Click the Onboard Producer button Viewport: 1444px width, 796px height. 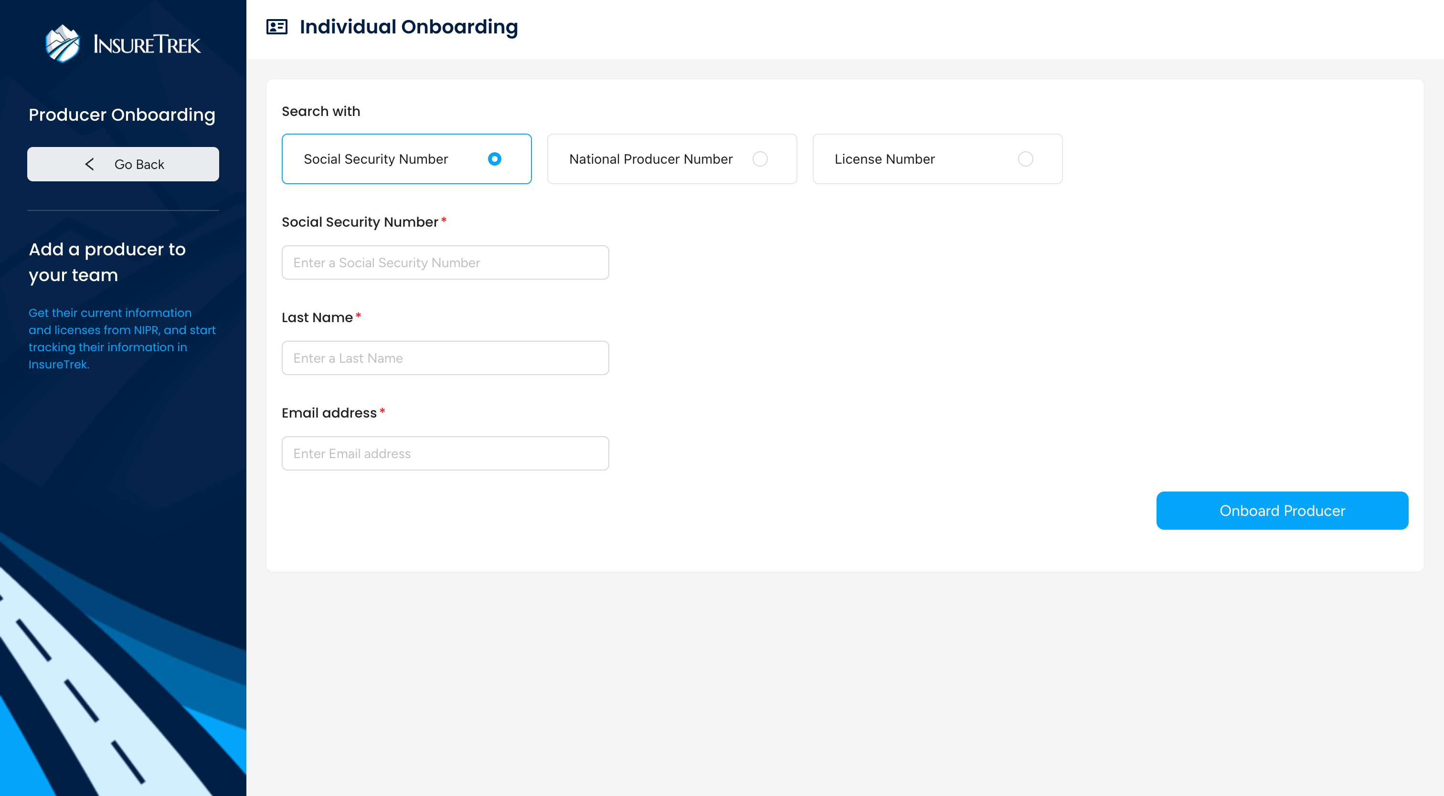tap(1282, 510)
